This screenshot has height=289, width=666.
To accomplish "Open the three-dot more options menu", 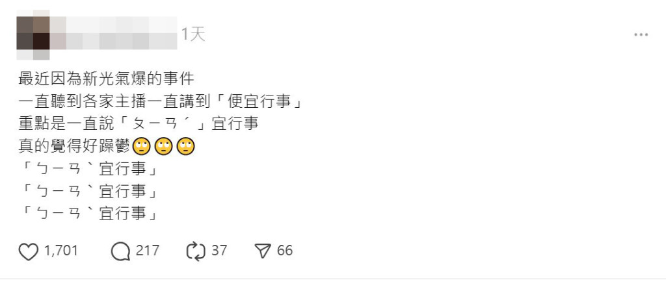I will [x=641, y=35].
